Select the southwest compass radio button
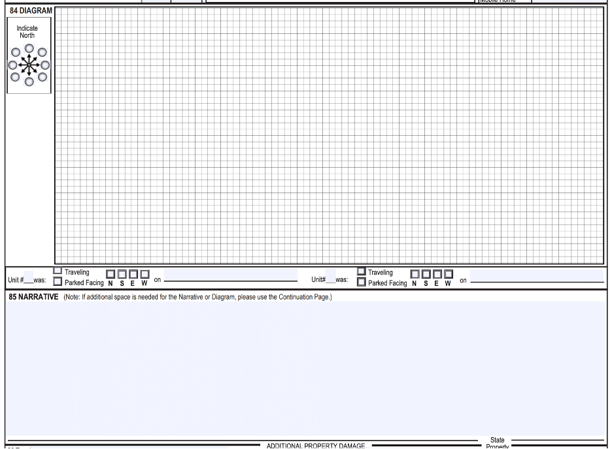Screen dimensions: 612x449 15,77
